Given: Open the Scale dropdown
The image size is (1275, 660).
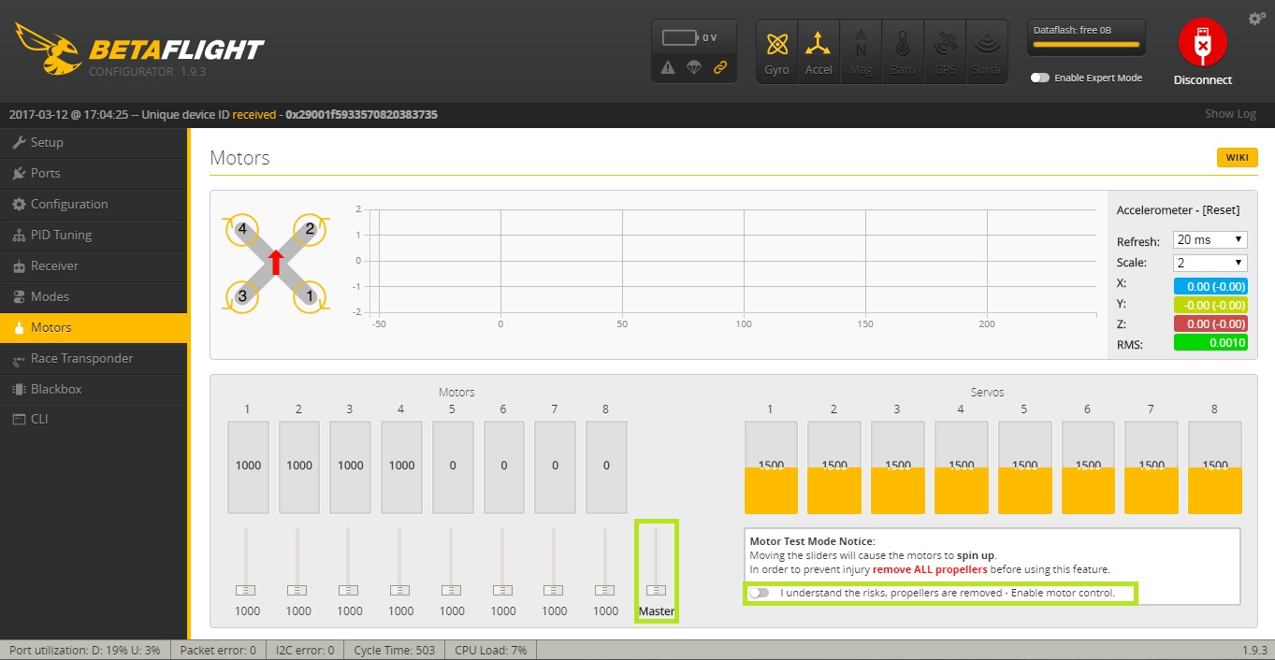Looking at the screenshot, I should point(1210,263).
